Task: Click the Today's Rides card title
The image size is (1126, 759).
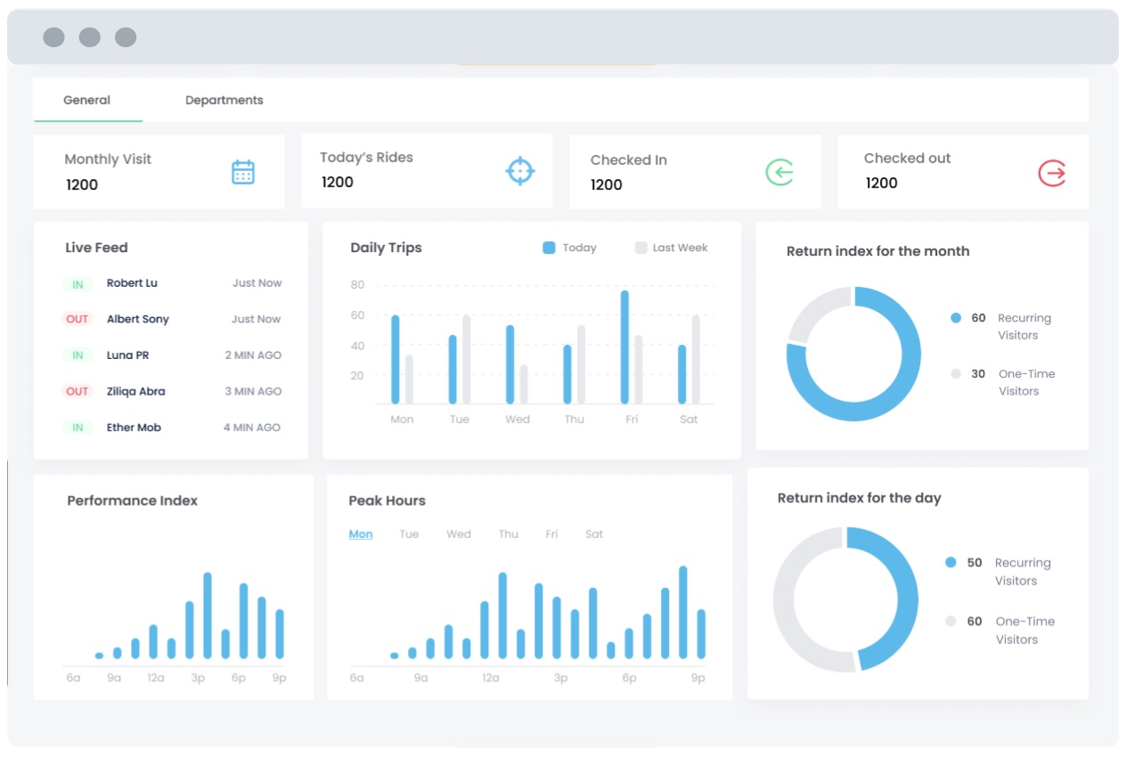Action: click(366, 158)
